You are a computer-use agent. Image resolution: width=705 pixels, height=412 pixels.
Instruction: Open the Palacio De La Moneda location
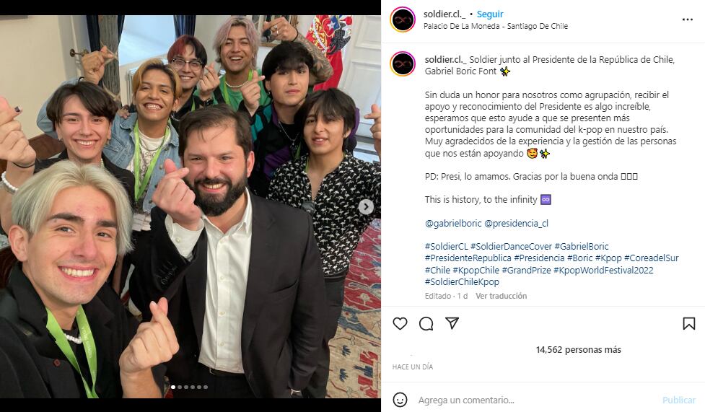pos(496,26)
